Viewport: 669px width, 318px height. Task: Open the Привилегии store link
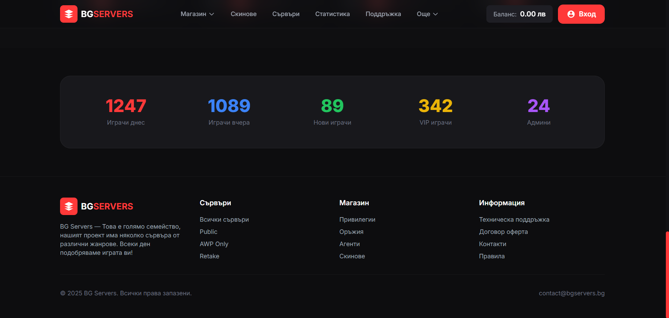(x=357, y=220)
